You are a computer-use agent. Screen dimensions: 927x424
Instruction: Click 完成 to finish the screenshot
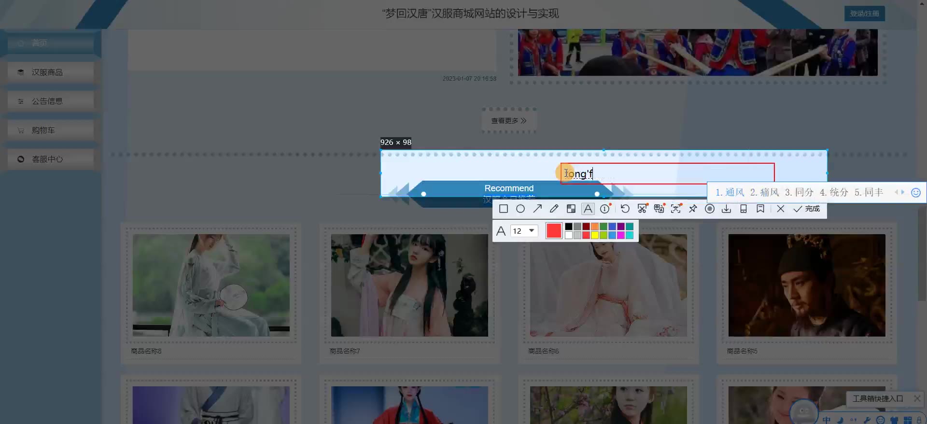(x=807, y=209)
